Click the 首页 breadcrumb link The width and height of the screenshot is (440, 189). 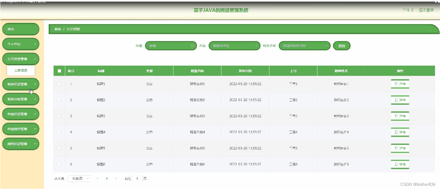(57, 29)
